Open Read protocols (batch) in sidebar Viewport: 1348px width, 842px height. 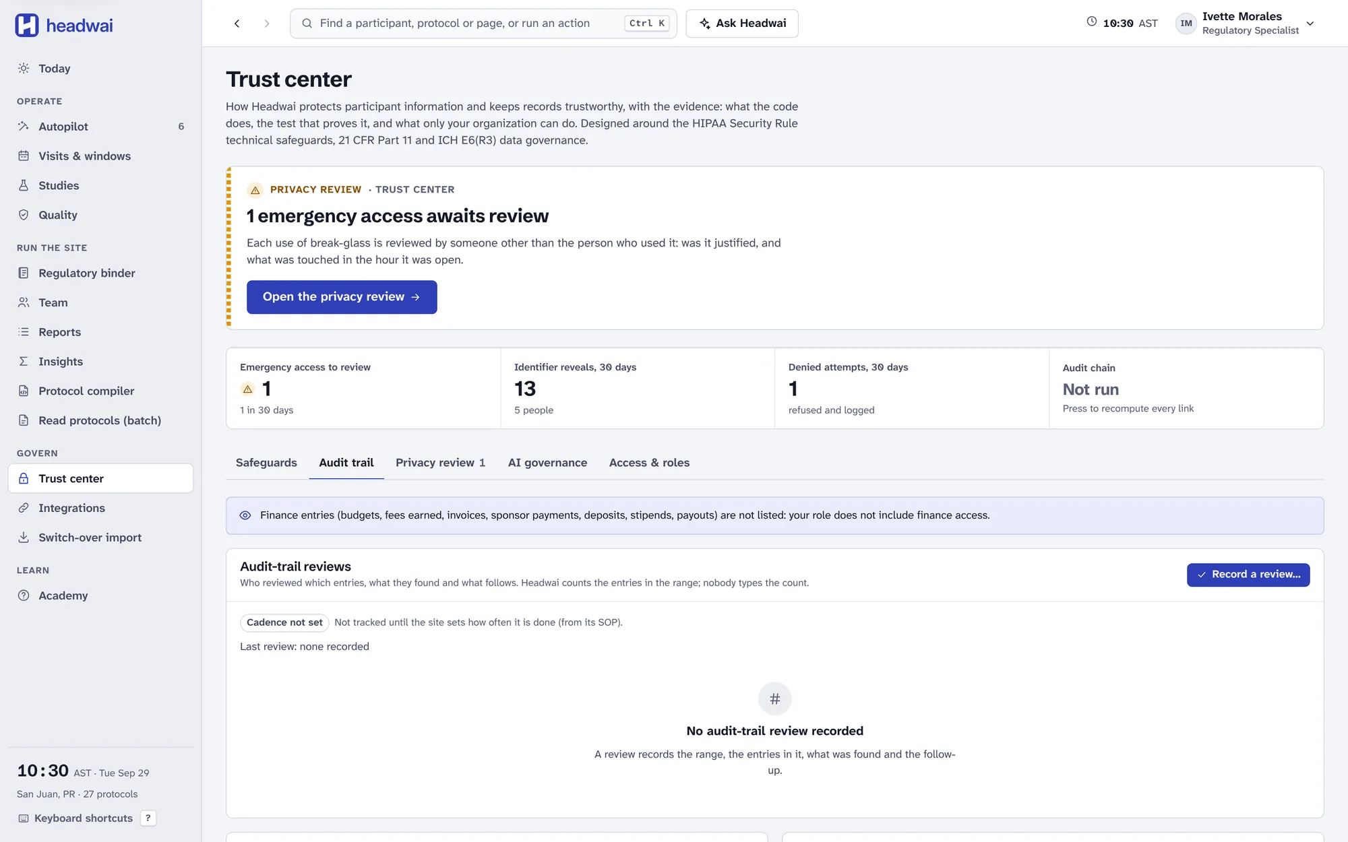100,420
